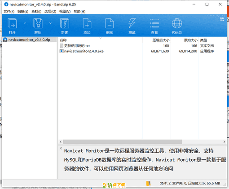Screen dimensions: 229x189
Task: Click the grid layout icon in toolbar corner
Action: 222,19
